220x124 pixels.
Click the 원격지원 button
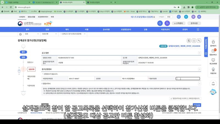click(194, 23)
